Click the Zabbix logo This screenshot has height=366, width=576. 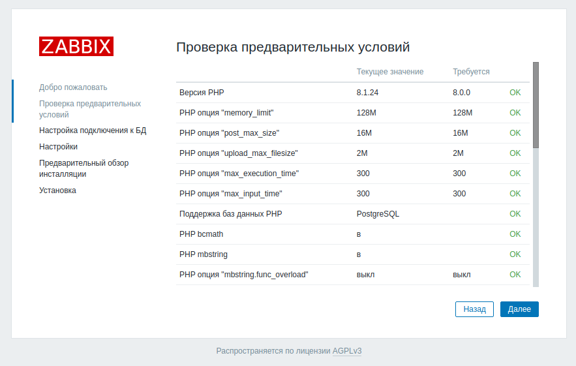pos(76,46)
